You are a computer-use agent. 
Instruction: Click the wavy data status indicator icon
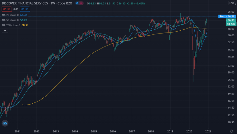click(x=81, y=3)
